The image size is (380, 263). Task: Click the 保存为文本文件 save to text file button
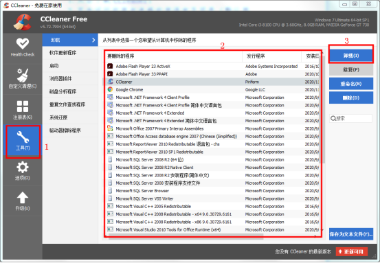click(351, 234)
